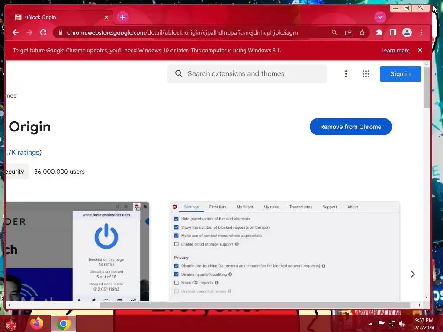The image size is (443, 332).
Task: Open the Extensions puzzle menu
Action: [379, 32]
